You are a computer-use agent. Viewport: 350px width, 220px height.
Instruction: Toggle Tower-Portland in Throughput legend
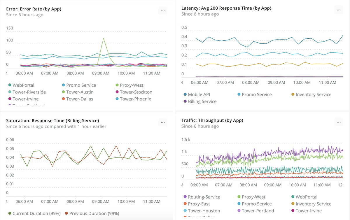click(x=256, y=211)
